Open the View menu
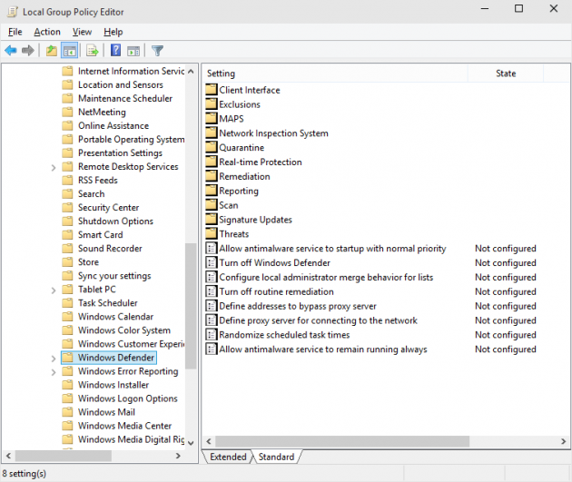The width and height of the screenshot is (572, 482). (x=82, y=32)
